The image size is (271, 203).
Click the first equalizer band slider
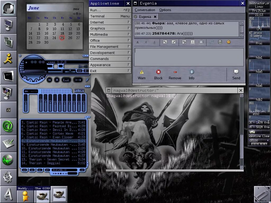click(x=40, y=103)
